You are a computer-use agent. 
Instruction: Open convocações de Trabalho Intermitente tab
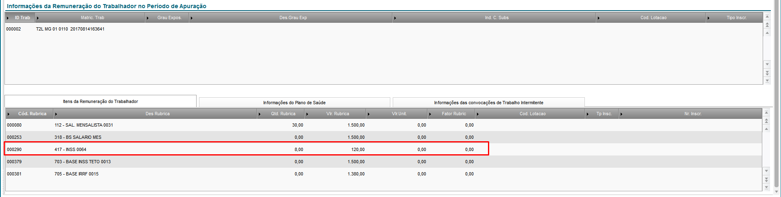coord(488,103)
